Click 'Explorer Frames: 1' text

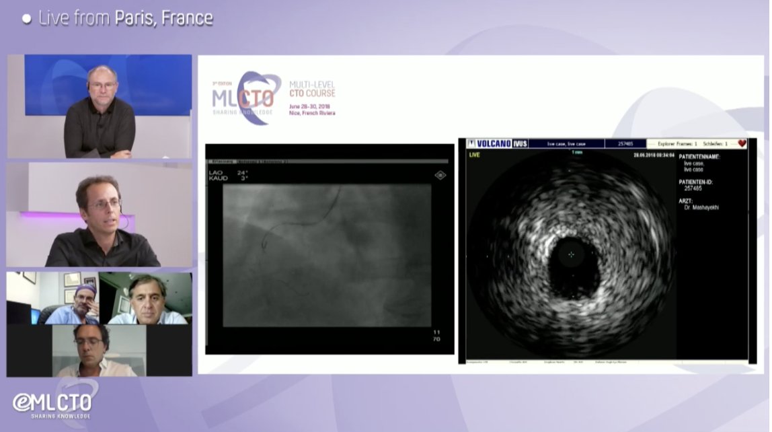click(678, 144)
